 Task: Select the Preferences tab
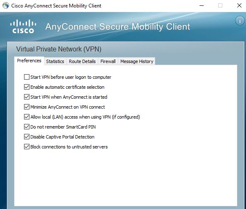29,61
